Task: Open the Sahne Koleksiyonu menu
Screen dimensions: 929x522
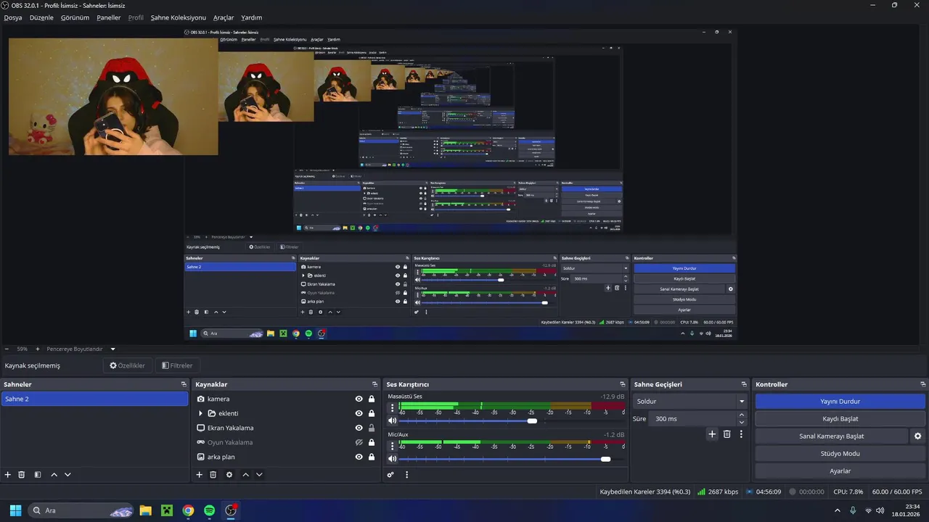Action: 179,17
